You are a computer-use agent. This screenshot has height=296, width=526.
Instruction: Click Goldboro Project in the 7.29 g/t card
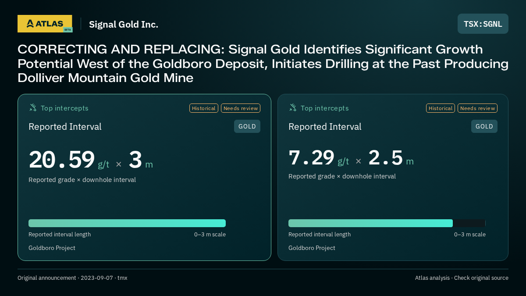coord(312,248)
